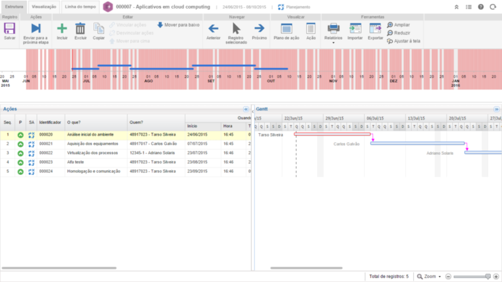Collapse the Ações panel with chevron
The width and height of the screenshot is (502, 282).
tap(246, 109)
